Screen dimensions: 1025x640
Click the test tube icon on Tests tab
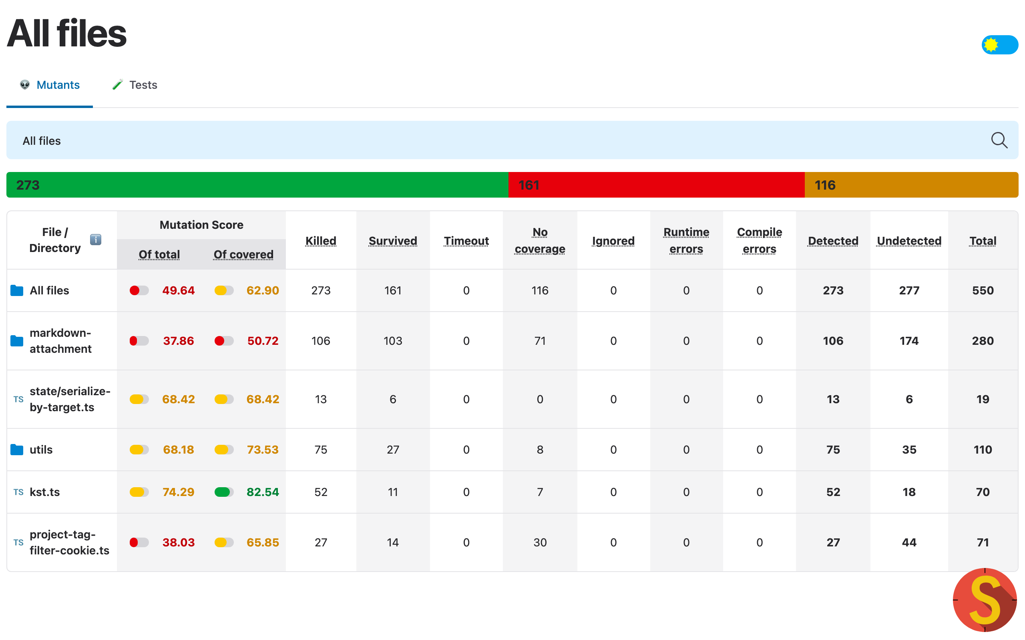[x=117, y=85]
